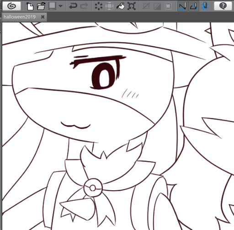Click the Redo arrow icon

point(84,6)
